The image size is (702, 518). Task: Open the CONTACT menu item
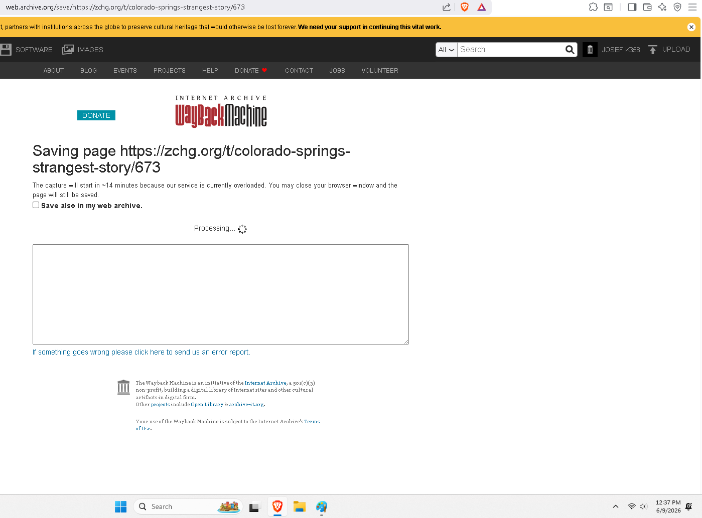[x=299, y=71]
